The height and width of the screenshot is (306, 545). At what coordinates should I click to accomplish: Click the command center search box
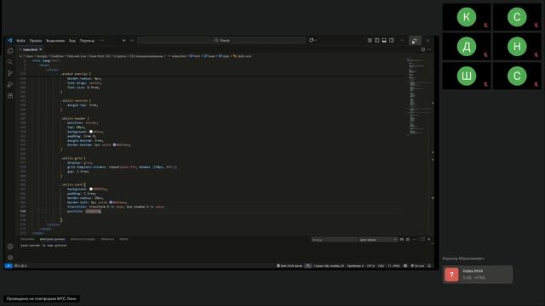pyautogui.click(x=221, y=40)
